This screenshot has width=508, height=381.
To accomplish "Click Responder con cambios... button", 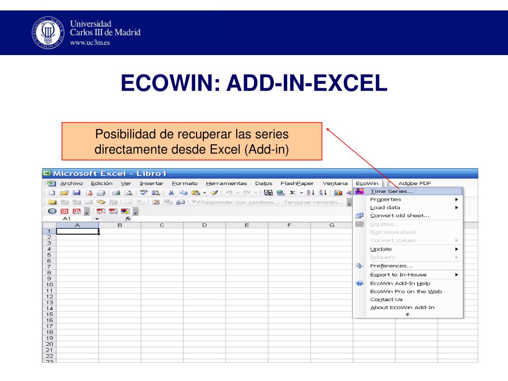I will pyautogui.click(x=236, y=202).
